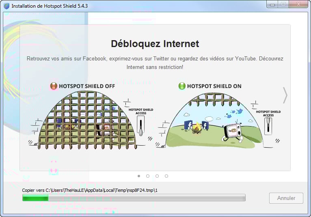Click the "Copier vers C:\Users..." status text

coord(90,190)
